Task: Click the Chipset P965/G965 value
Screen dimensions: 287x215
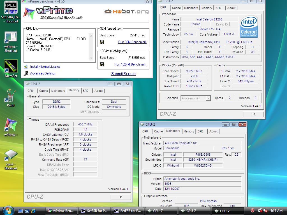Action: click(203, 155)
